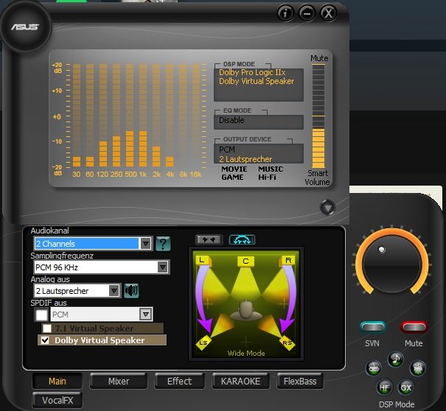
Task: Click the 30 Hz equalizer band bar
Action: tap(77, 115)
